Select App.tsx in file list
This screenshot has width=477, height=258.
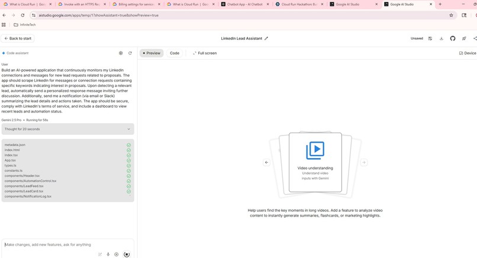coord(10,160)
